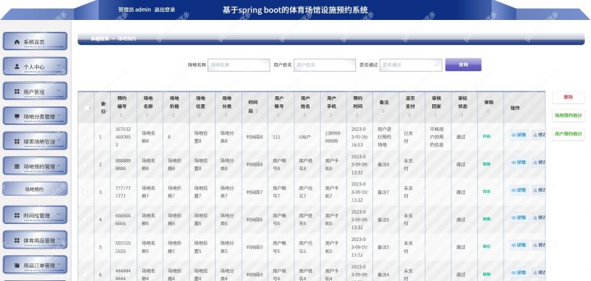This screenshot has height=281, width=591.
Task: Sort by the 场地名称 column header arrows
Action: (x=147, y=115)
